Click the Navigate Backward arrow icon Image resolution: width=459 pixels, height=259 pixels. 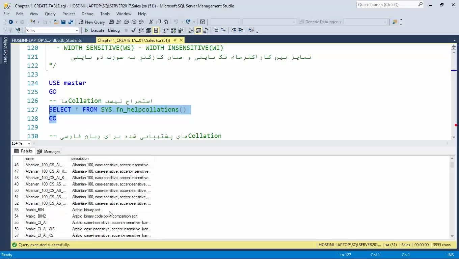point(11,22)
